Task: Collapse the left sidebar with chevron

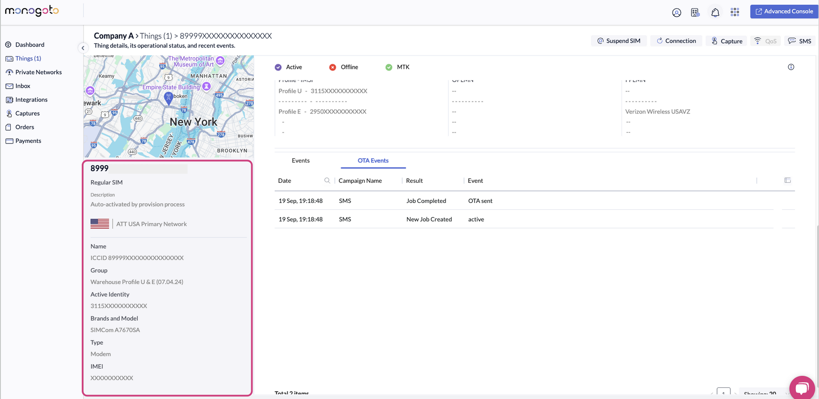Action: pyautogui.click(x=83, y=48)
